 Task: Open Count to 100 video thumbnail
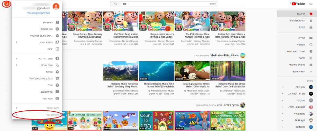tap(156, 121)
